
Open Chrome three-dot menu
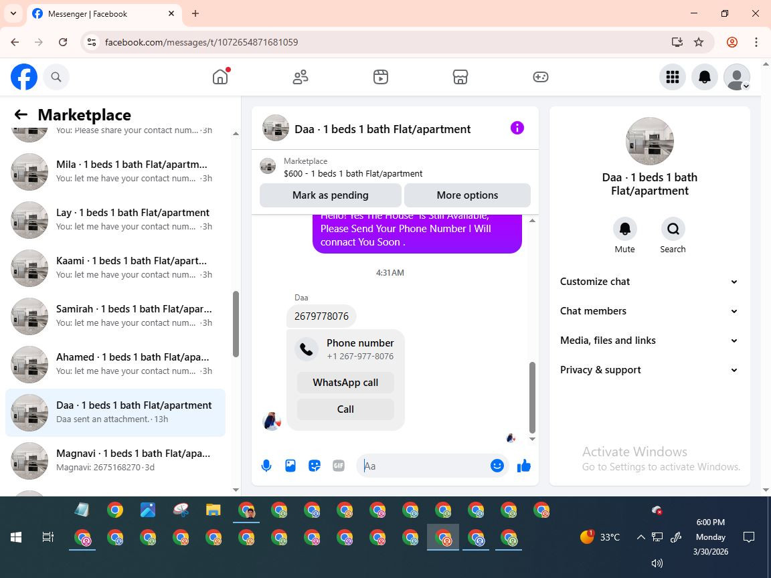(756, 42)
